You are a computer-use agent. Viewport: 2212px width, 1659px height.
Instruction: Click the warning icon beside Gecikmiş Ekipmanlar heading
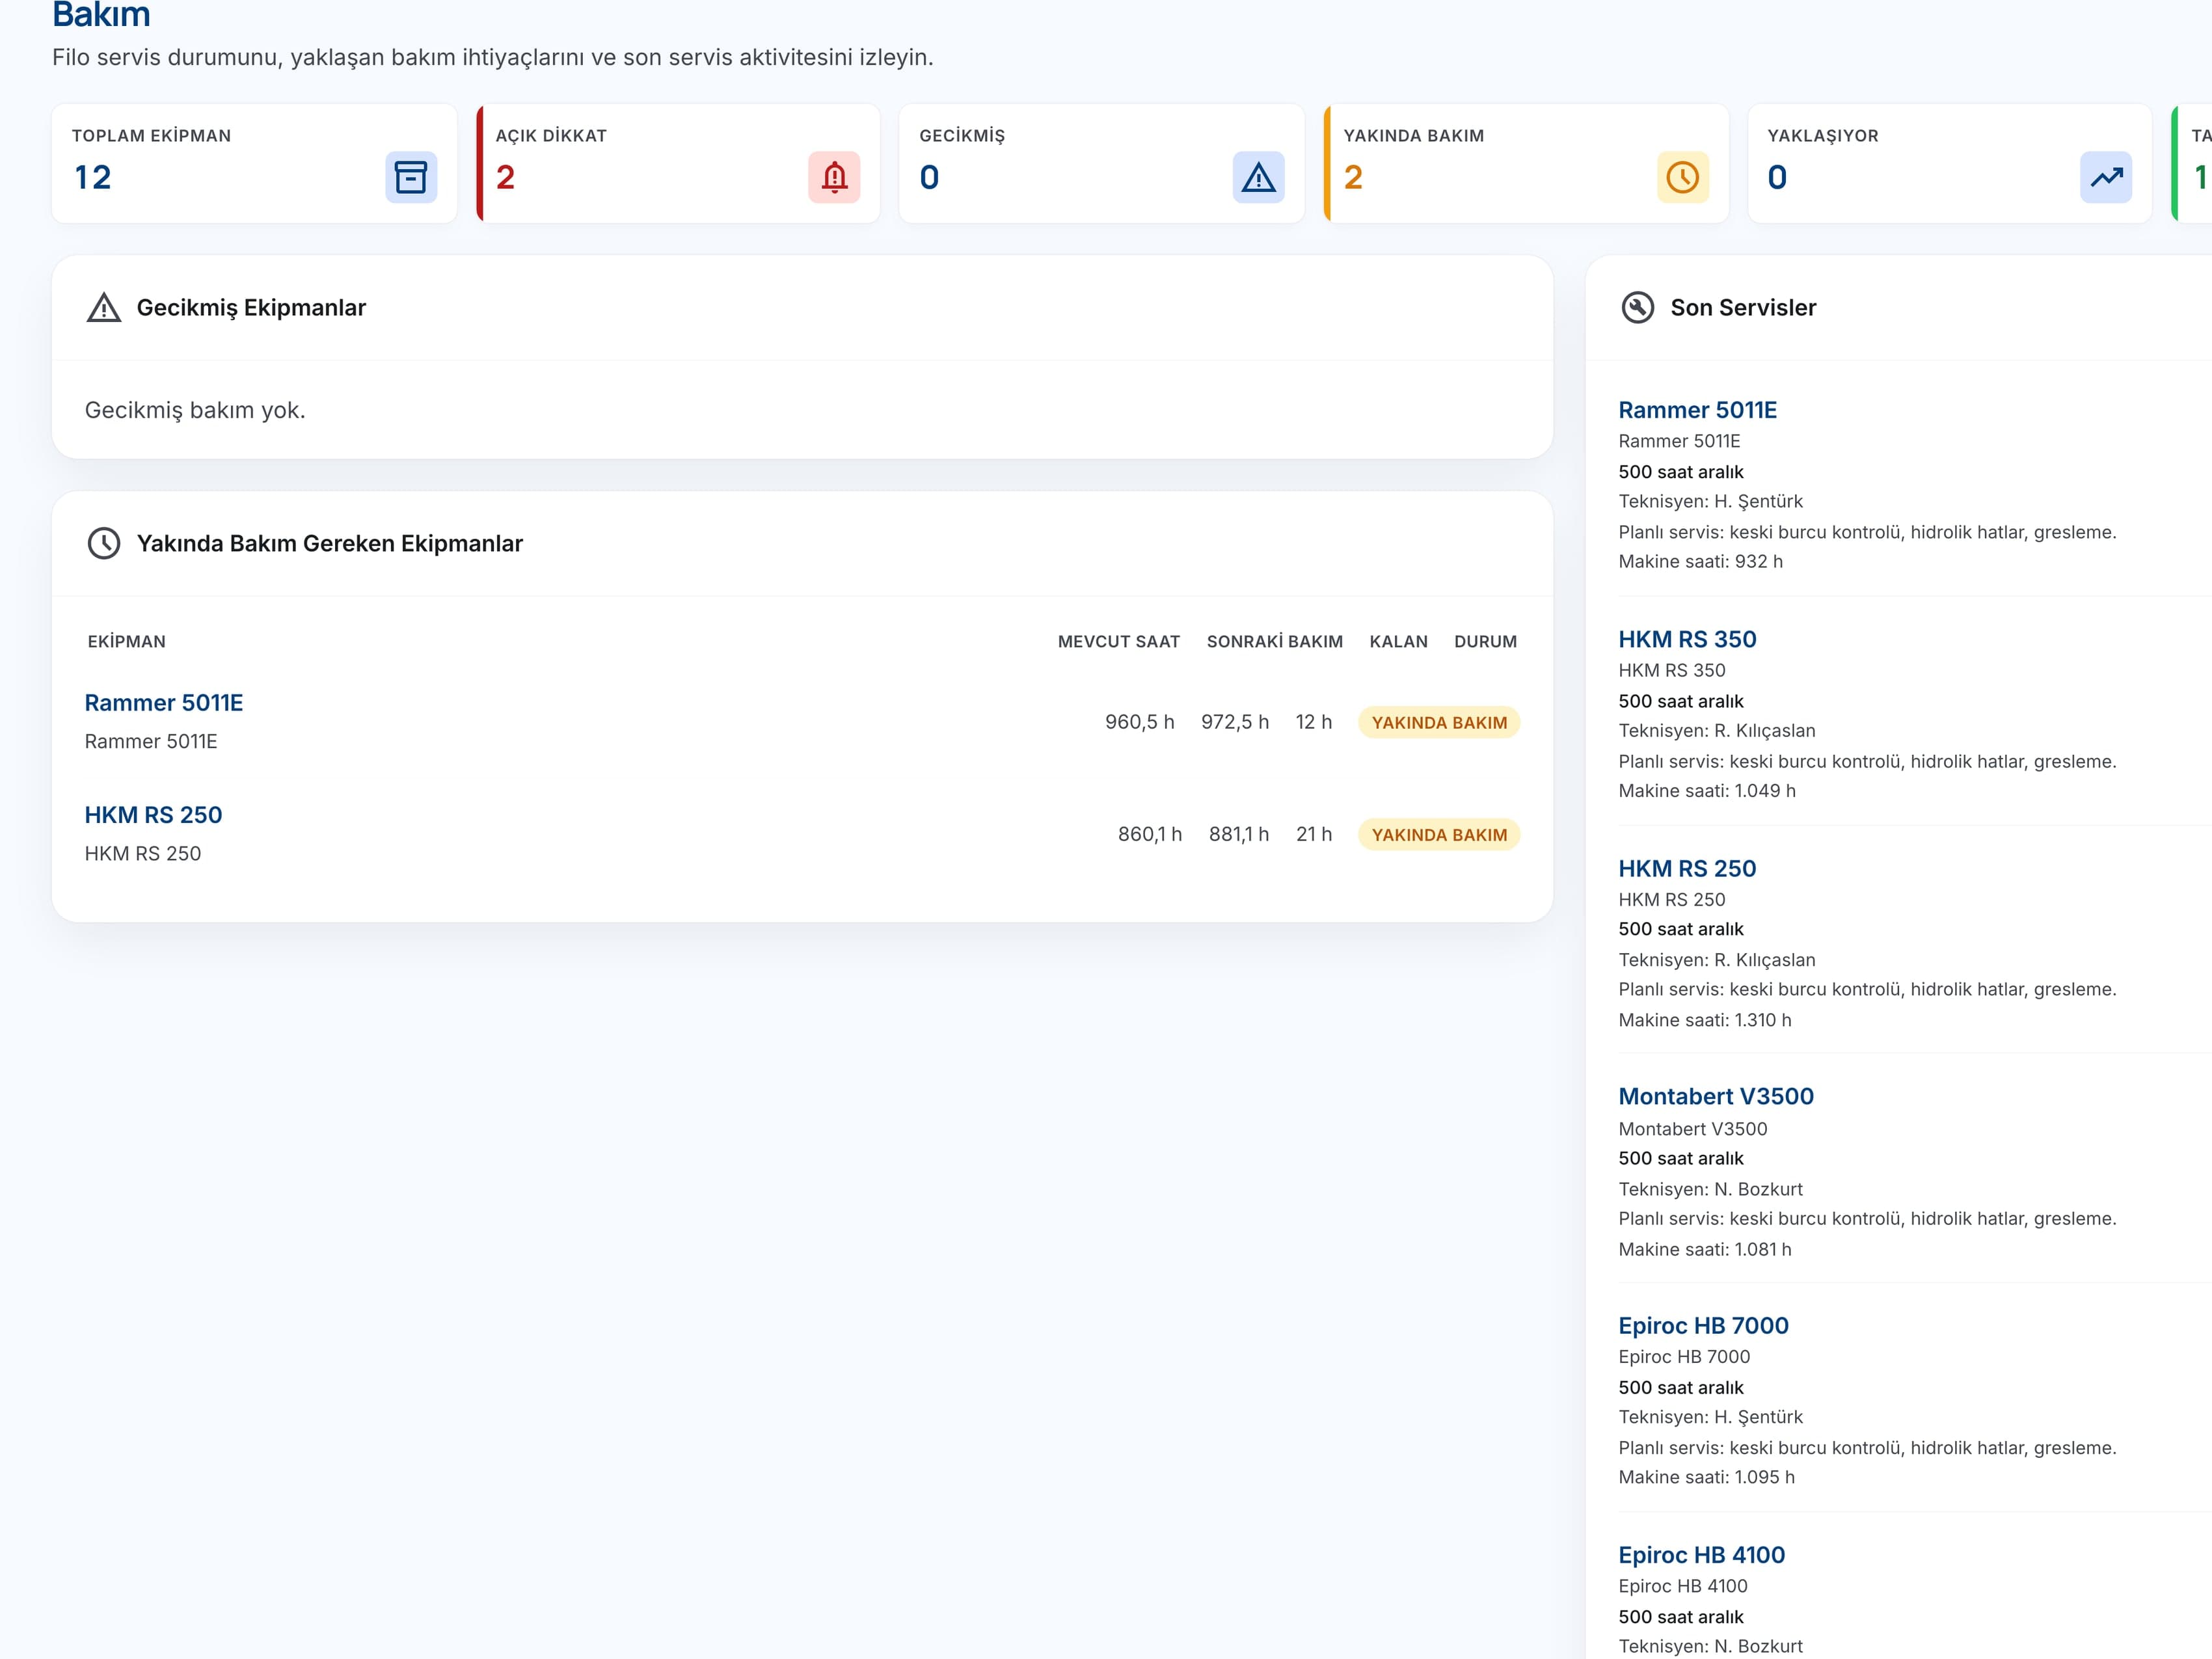pos(104,308)
